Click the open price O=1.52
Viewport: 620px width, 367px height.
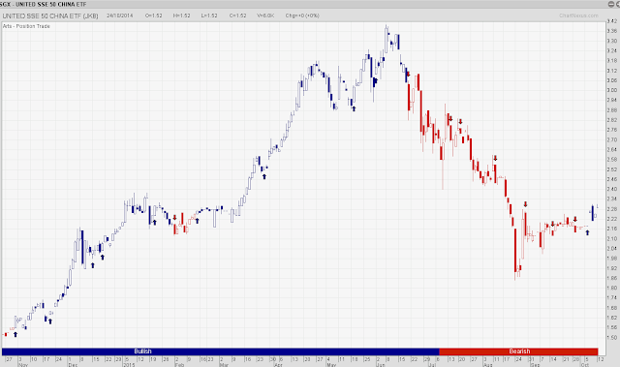tap(153, 15)
